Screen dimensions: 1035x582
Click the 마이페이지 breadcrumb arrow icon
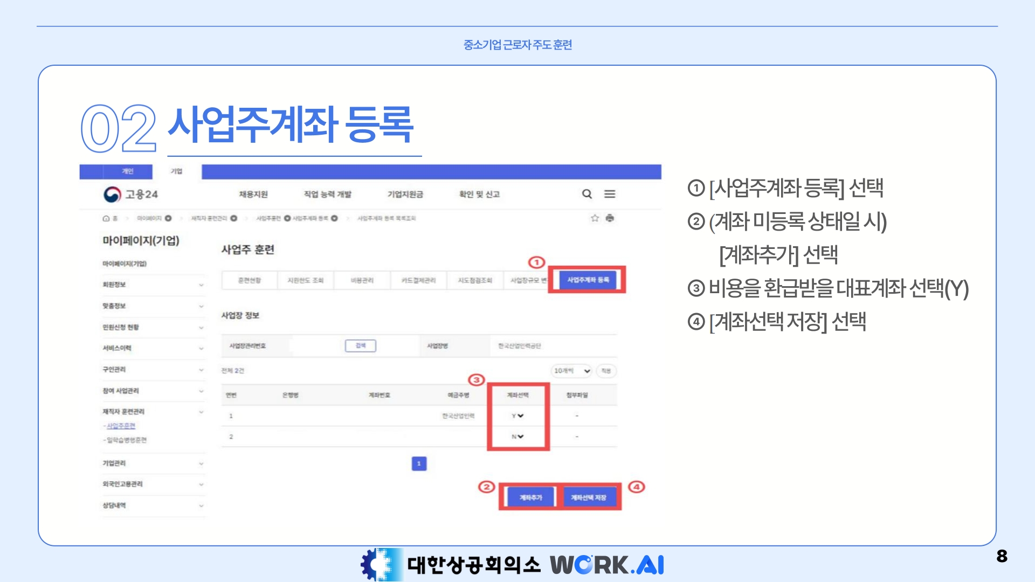click(x=168, y=218)
